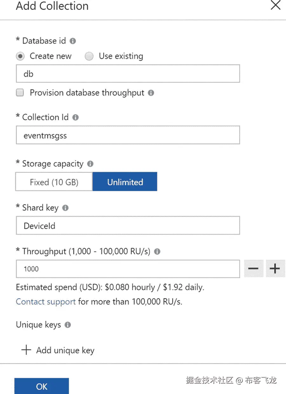
Task: Decrease throughput with minus button
Action: pyautogui.click(x=253, y=269)
